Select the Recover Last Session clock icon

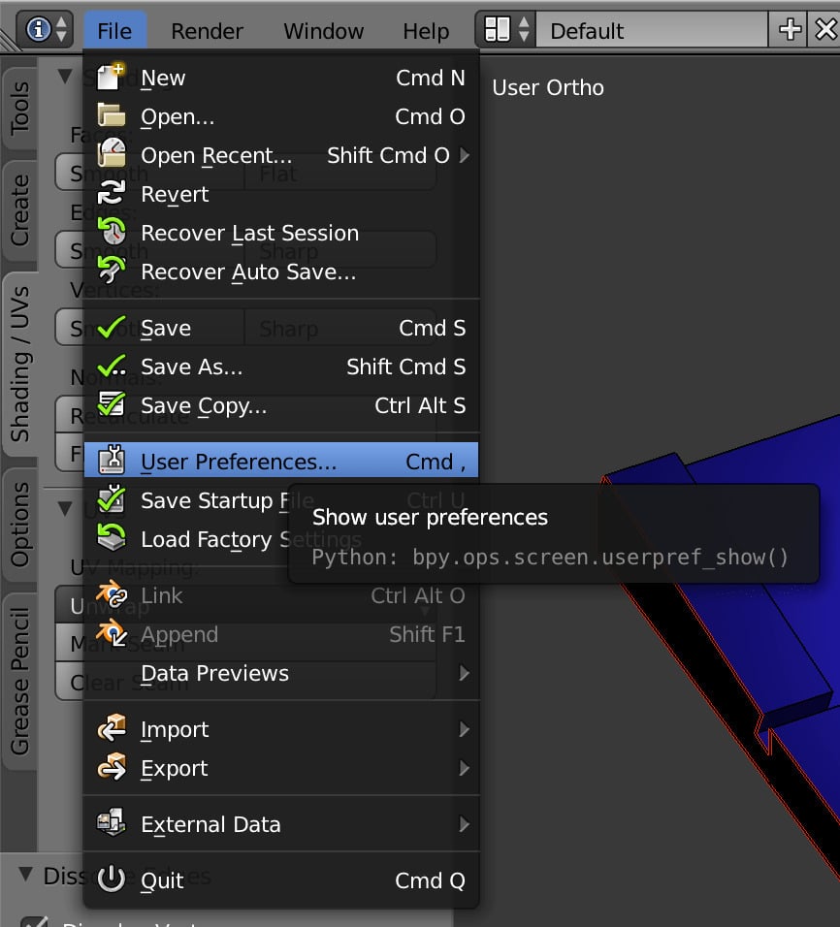coord(113,233)
